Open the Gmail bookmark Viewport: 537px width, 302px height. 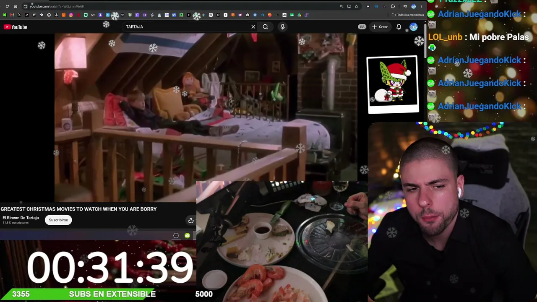coord(12,15)
